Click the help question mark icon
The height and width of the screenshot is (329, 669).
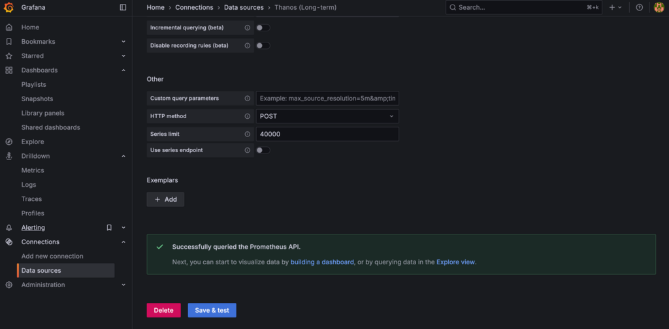point(639,7)
